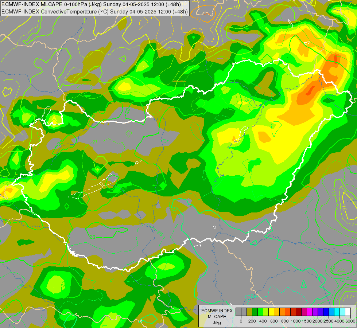Click the green contour label 27
The width and height of the screenshot is (357, 328).
pyautogui.click(x=175, y=209)
